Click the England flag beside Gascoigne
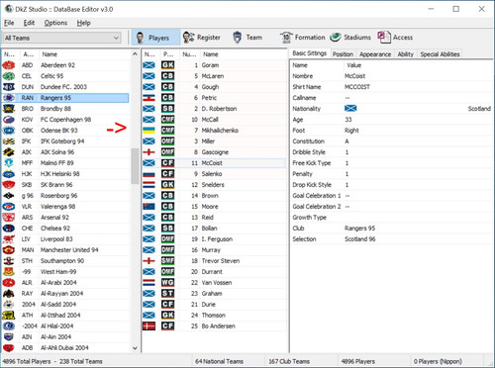Image resolution: width=495 pixels, height=368 pixels. (x=148, y=152)
